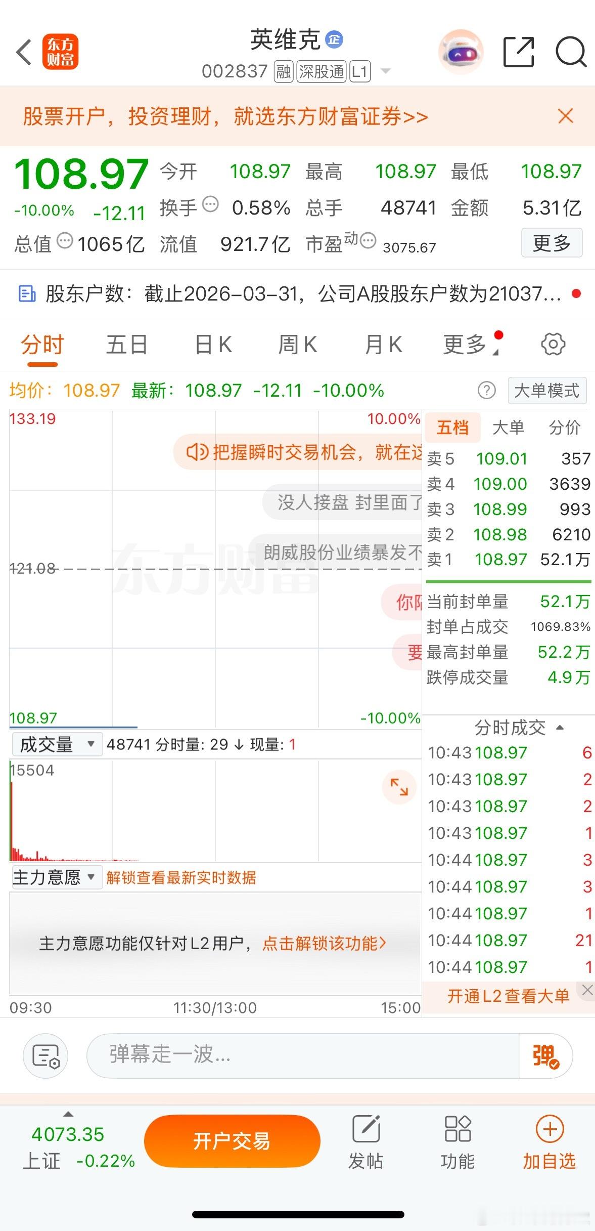Click 开通L2查看大单 link
This screenshot has width=595, height=1231.
pos(508,996)
